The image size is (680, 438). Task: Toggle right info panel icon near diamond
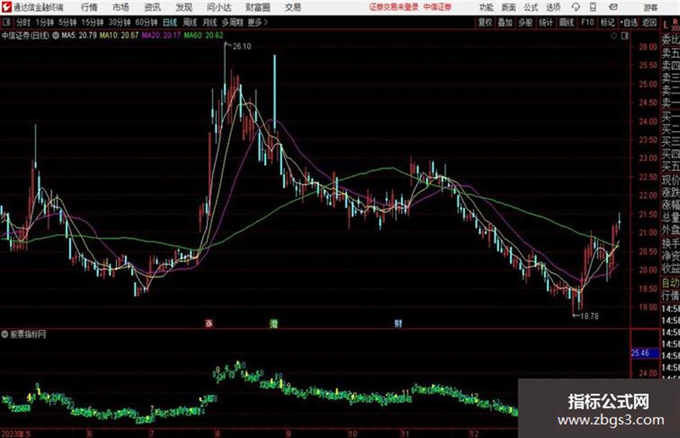625,36
